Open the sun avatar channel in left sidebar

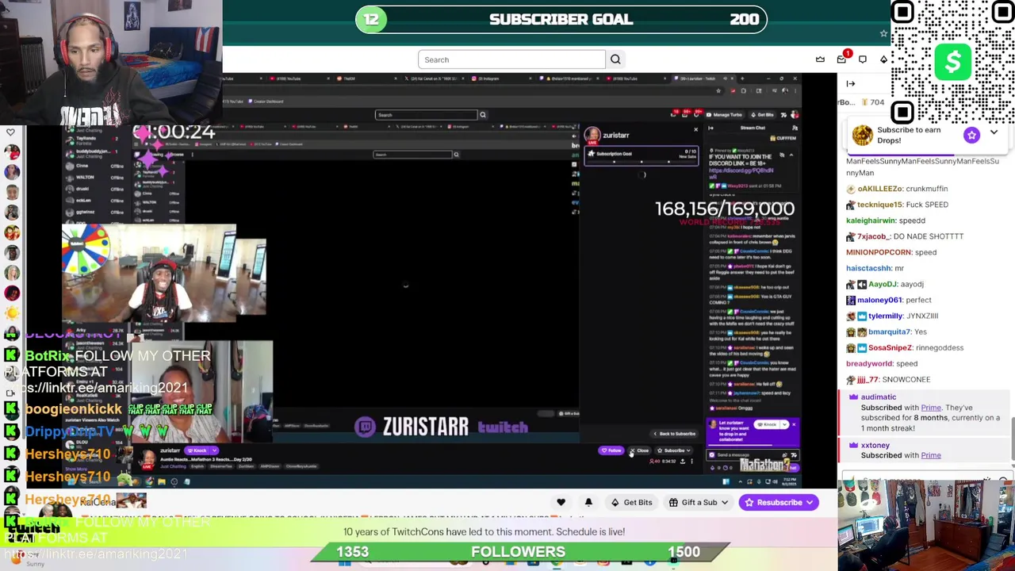click(x=12, y=312)
